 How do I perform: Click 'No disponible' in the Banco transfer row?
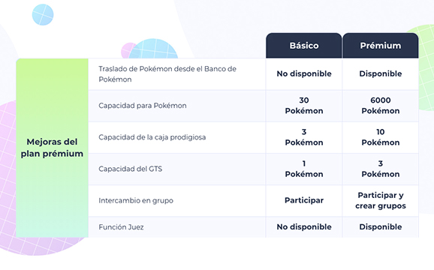pyautogui.click(x=304, y=73)
